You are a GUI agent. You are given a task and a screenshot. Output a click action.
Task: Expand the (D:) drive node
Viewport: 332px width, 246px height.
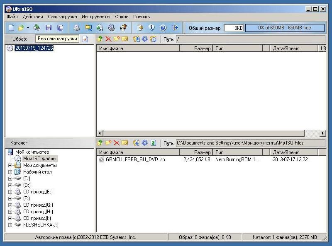point(10,185)
